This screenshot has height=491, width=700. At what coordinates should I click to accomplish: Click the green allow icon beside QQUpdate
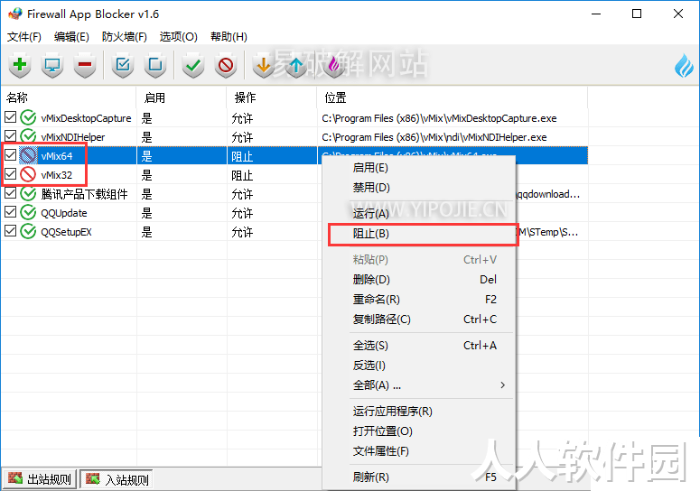[x=28, y=212]
